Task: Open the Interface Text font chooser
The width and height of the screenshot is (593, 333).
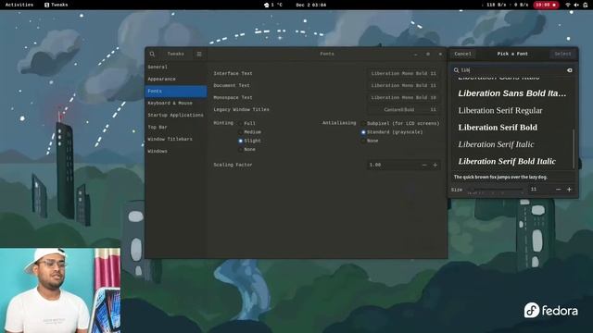Action: coord(404,74)
